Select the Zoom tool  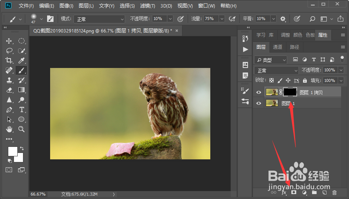21,129
